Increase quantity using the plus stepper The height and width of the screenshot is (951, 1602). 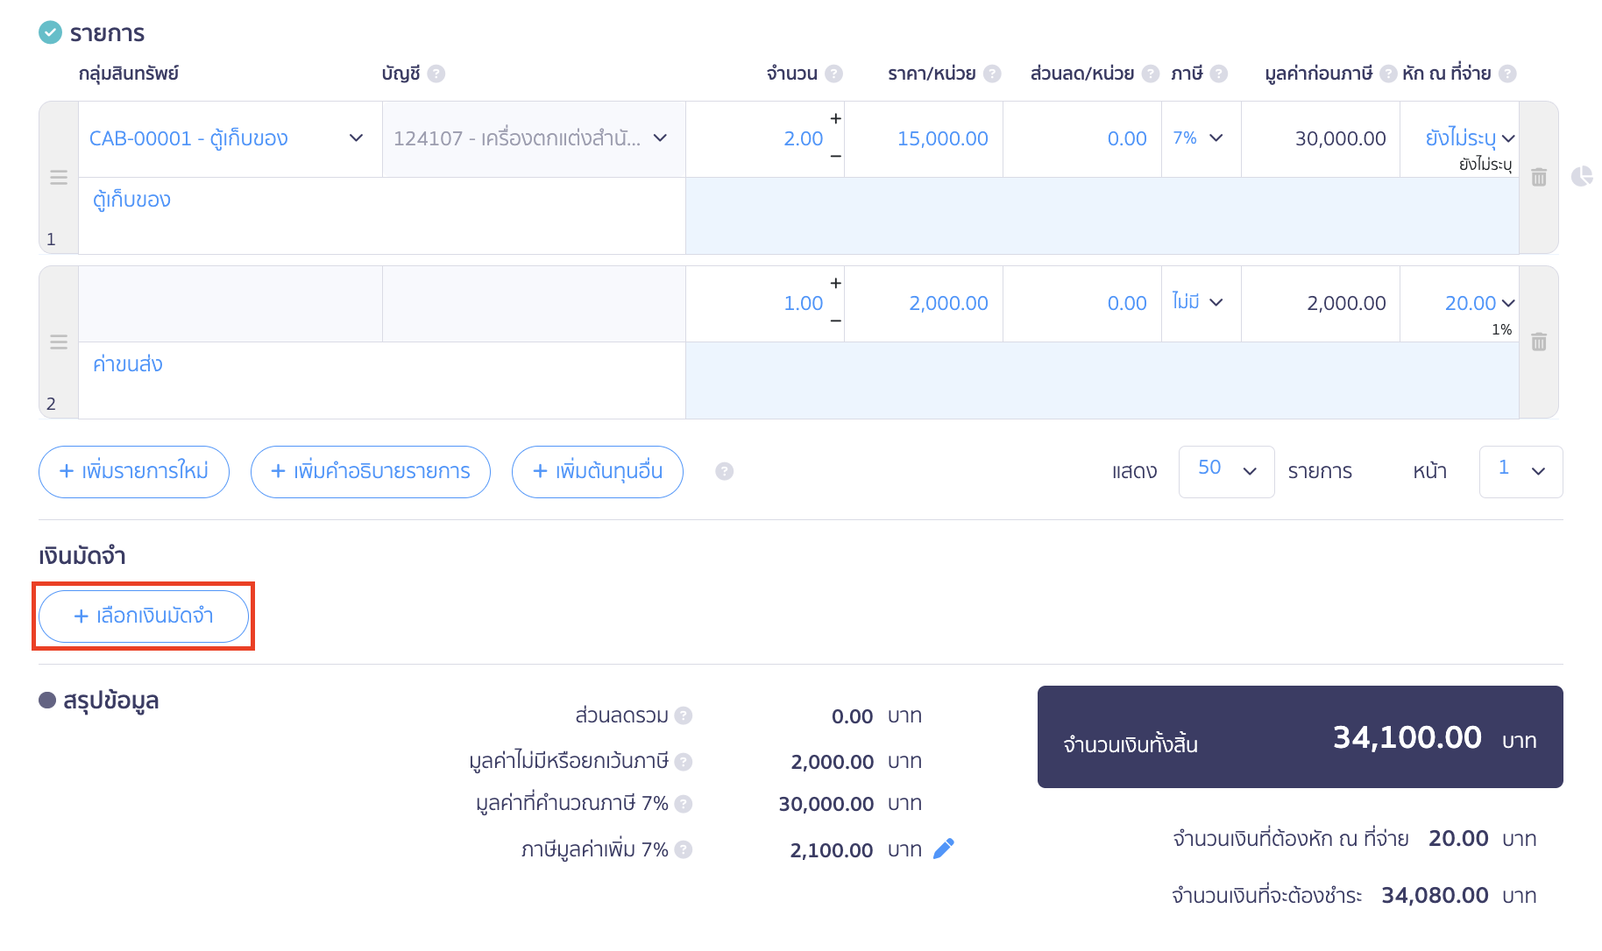(x=835, y=118)
